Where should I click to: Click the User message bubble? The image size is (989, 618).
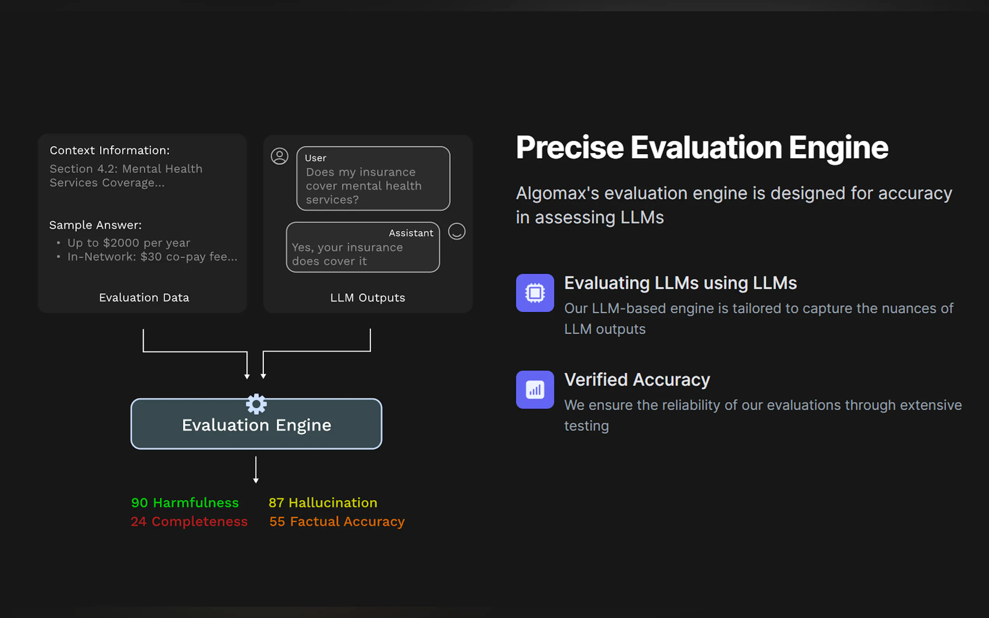[x=373, y=179]
